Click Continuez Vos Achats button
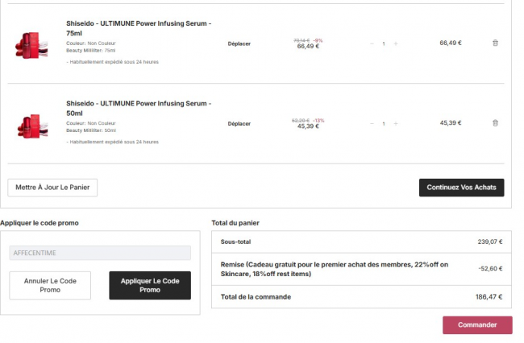The width and height of the screenshot is (524, 343). click(x=461, y=188)
